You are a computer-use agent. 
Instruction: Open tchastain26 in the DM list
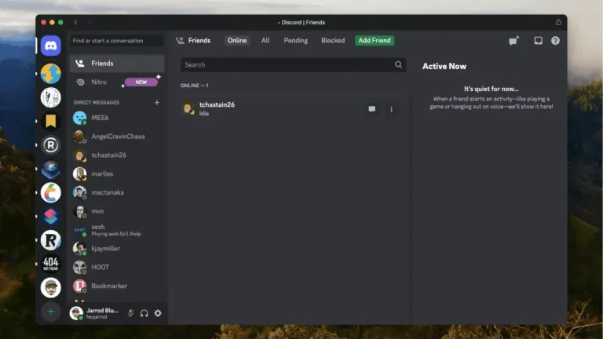[117, 155]
